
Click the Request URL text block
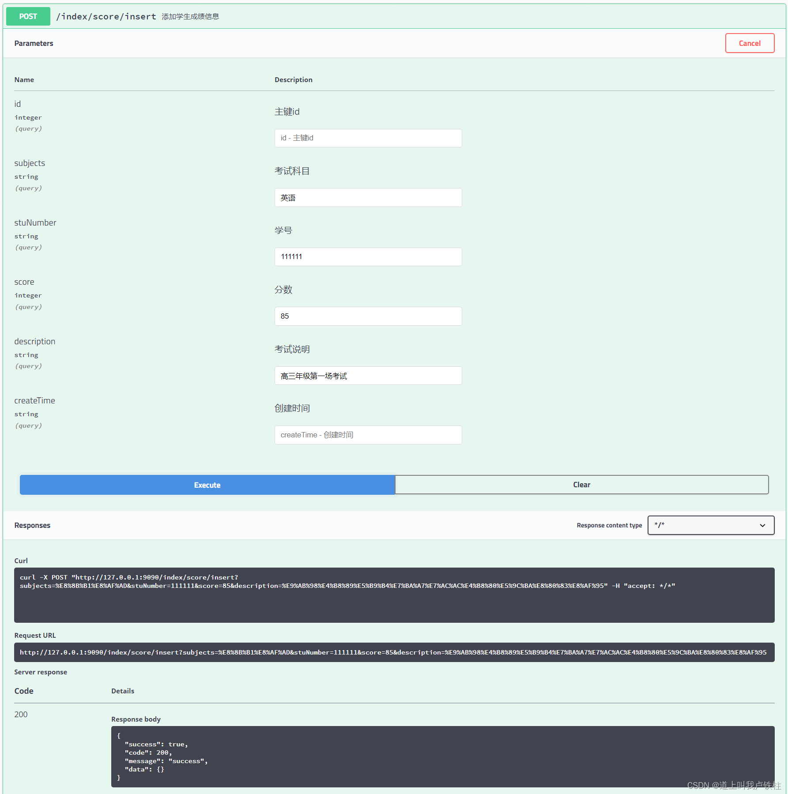coord(394,652)
